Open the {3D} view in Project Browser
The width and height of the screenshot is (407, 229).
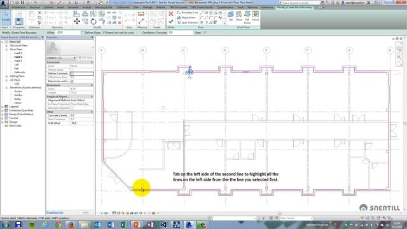(x=17, y=83)
